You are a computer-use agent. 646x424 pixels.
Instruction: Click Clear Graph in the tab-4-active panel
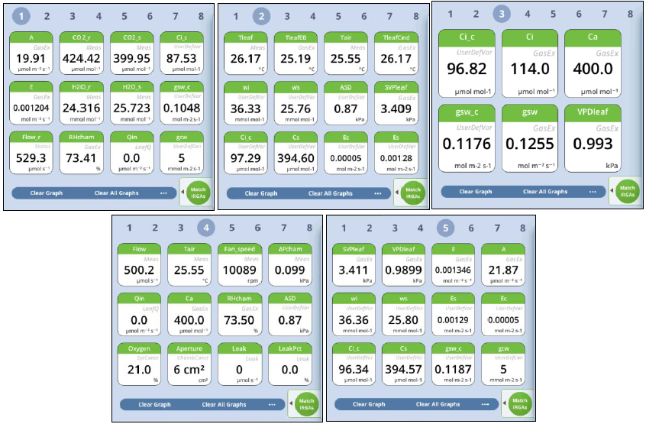pos(154,405)
